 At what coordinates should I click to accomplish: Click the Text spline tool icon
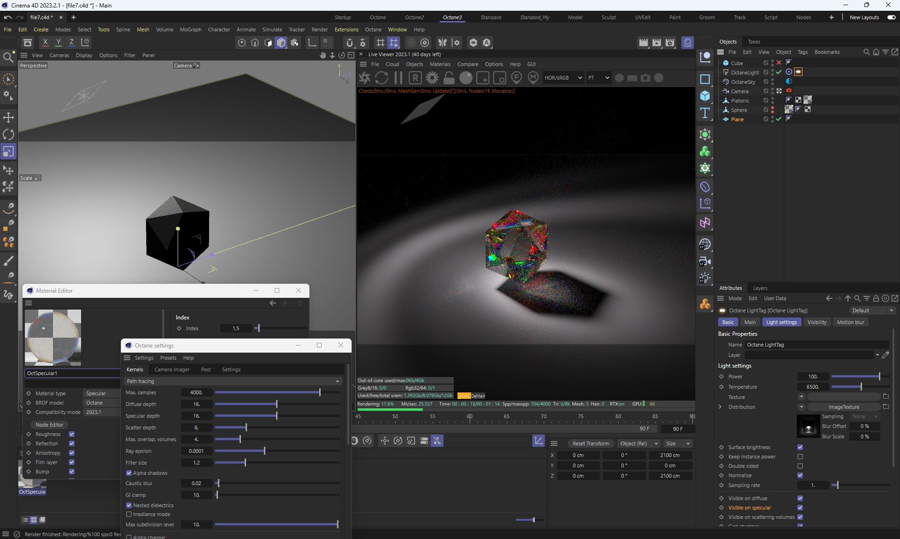click(705, 113)
